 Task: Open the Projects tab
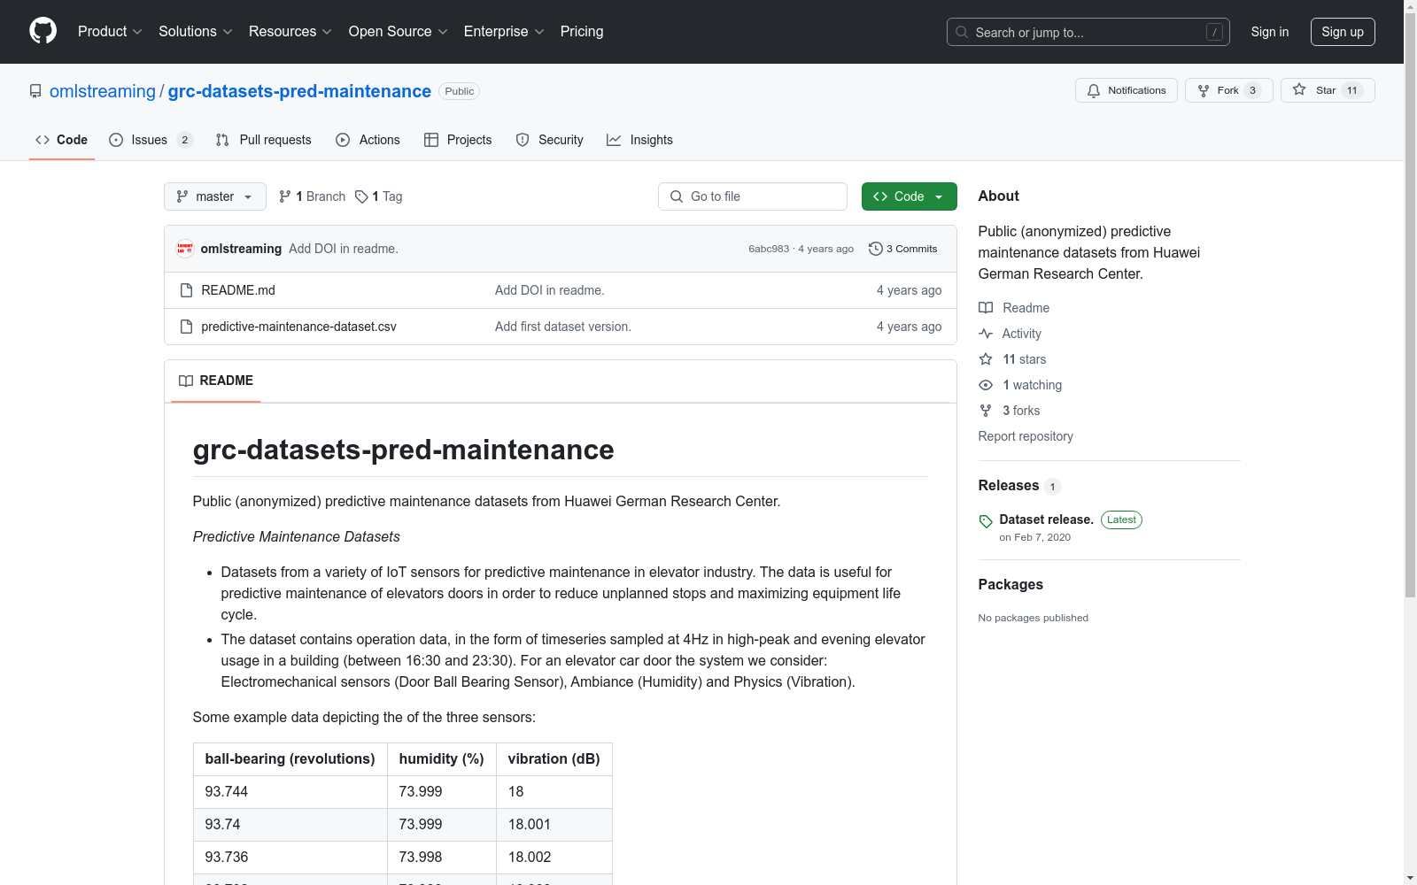tap(458, 140)
